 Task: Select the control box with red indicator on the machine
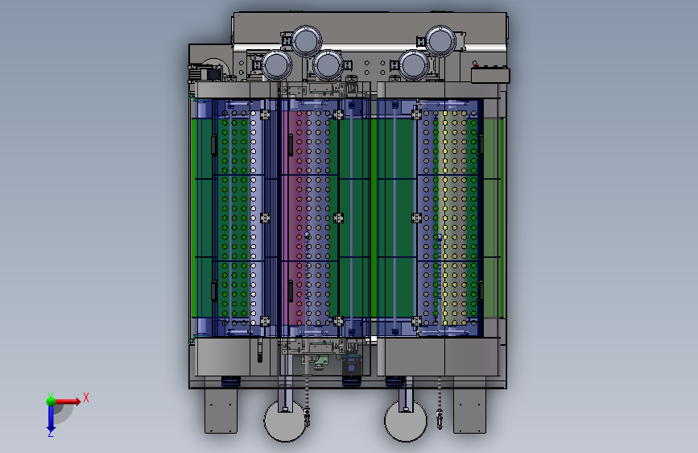click(490, 75)
